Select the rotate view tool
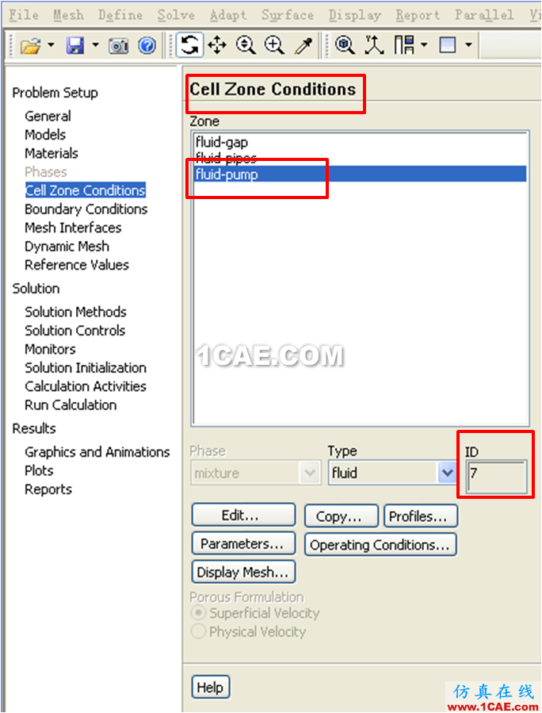This screenshot has width=542, height=713. (x=189, y=44)
